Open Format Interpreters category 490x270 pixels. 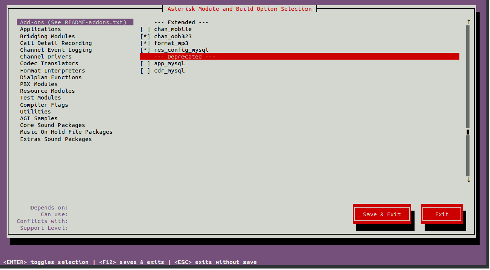point(52,70)
